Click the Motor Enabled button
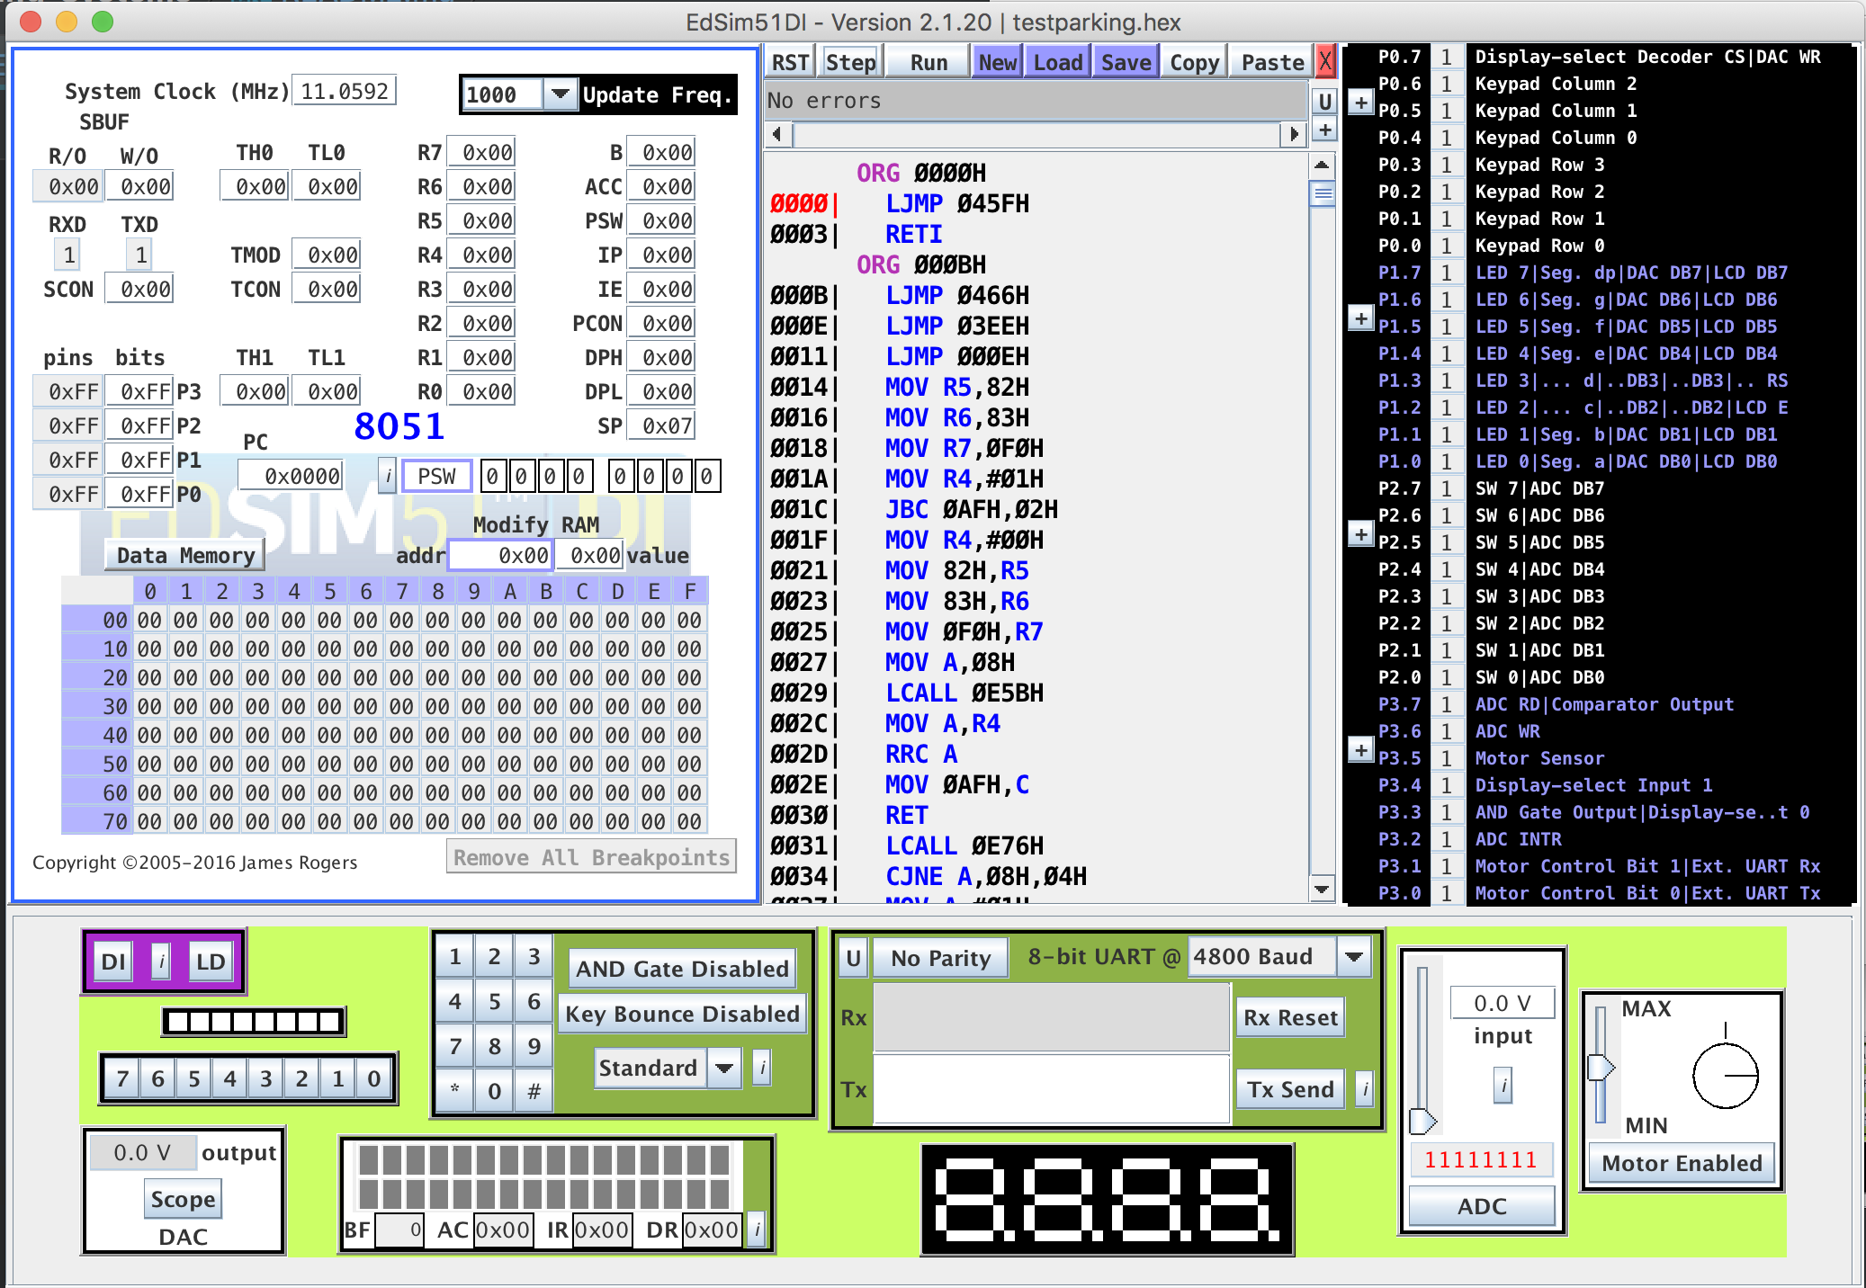The height and width of the screenshot is (1288, 1866). tap(1681, 1163)
